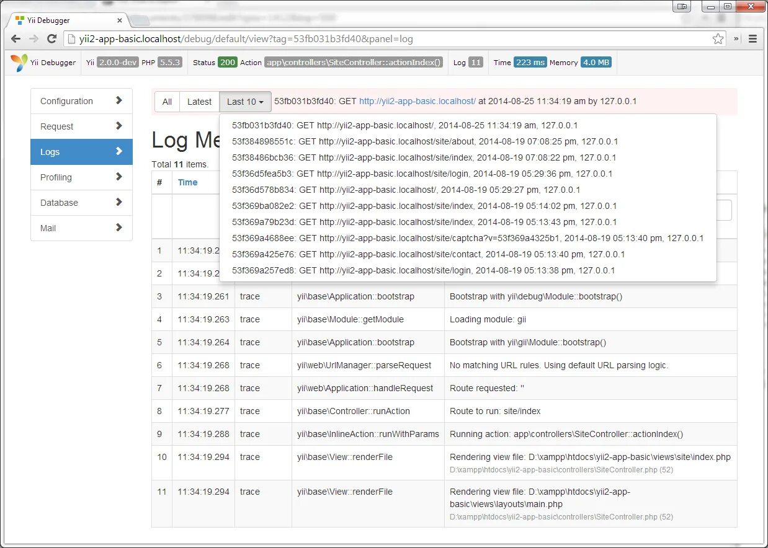The width and height of the screenshot is (768, 548).
Task: Reload the page with the refresh icon
Action: pos(52,39)
